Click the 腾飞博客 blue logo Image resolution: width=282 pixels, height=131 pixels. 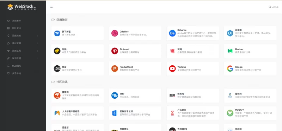click(x=57, y=33)
